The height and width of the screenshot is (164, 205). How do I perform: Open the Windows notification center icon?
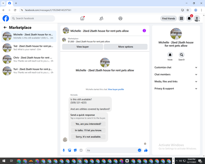pos(200,161)
